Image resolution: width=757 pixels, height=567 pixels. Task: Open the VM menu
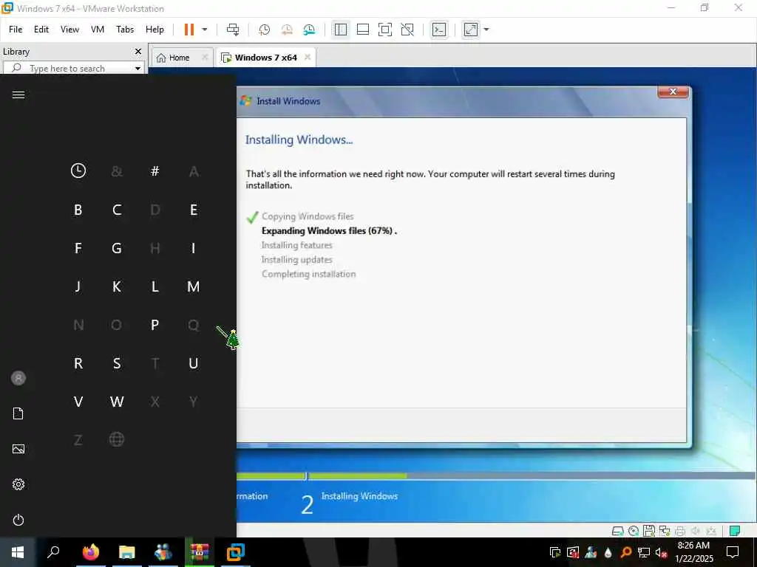[98, 30]
